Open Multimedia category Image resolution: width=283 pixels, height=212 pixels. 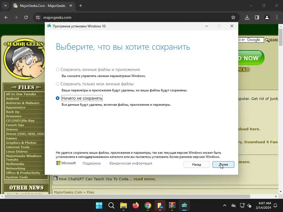click(x=15, y=164)
